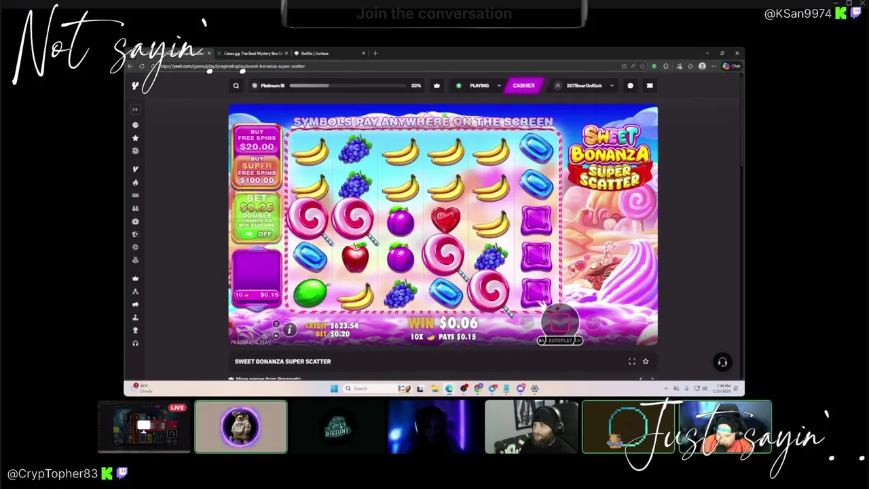
Task: Buy Super Free Spins for $100.00
Action: point(257,170)
